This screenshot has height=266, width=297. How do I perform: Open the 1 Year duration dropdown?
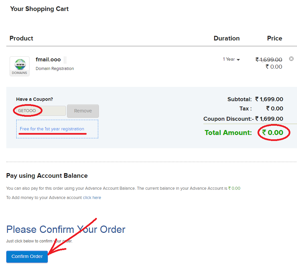[231, 59]
